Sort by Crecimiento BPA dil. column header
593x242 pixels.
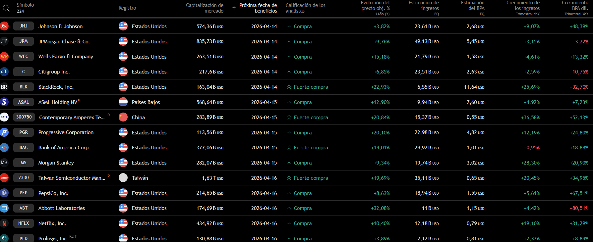[x=575, y=8]
